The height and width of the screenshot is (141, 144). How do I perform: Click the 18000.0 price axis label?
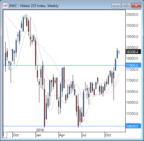132,58
